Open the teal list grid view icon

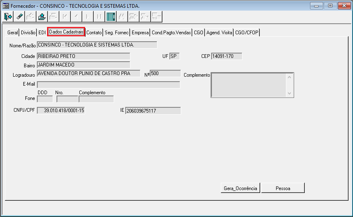(x=111, y=17)
